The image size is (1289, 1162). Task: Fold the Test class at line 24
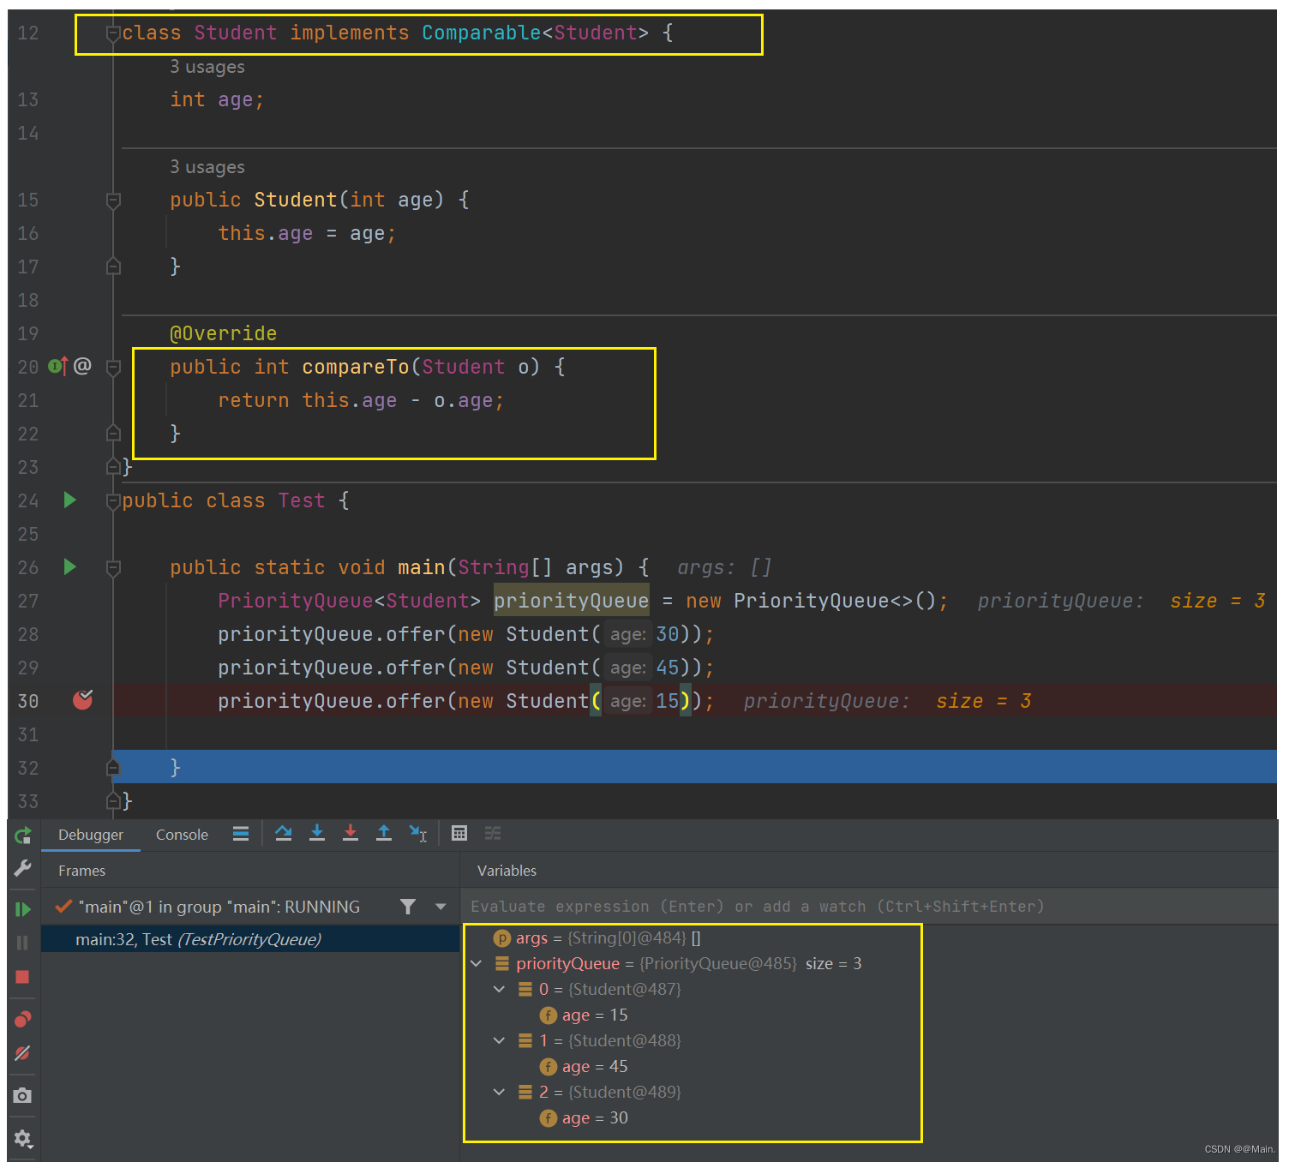113,501
